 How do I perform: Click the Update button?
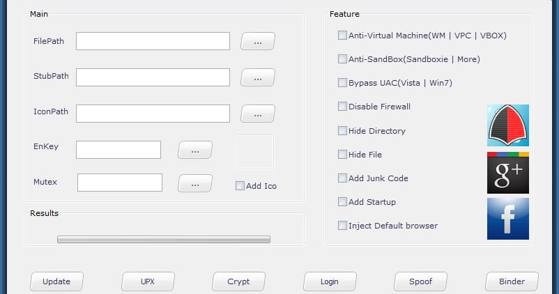(56, 281)
